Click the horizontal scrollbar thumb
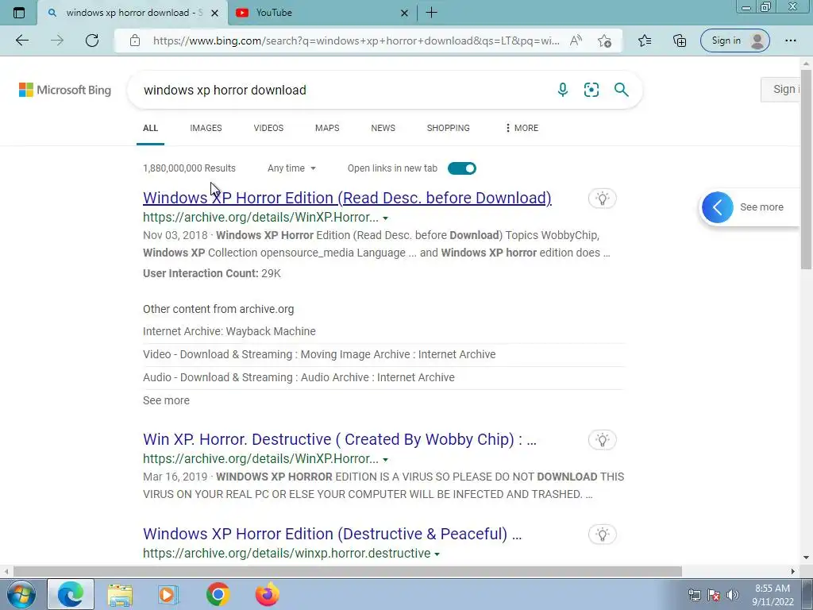The image size is (813, 610). click(x=347, y=572)
